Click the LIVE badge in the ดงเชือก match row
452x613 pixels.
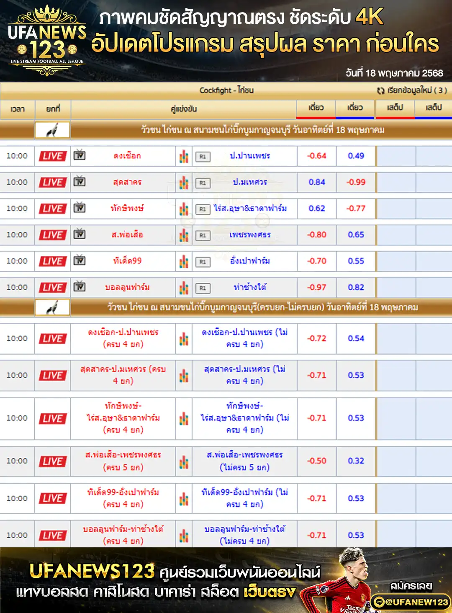tap(53, 156)
